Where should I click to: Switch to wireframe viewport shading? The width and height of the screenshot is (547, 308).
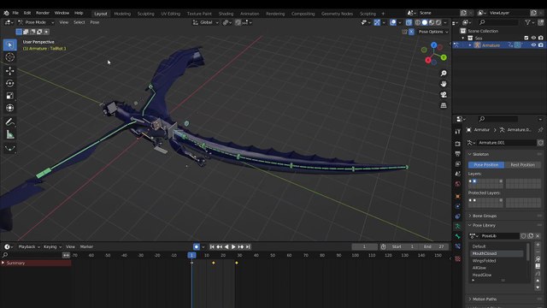click(x=418, y=22)
